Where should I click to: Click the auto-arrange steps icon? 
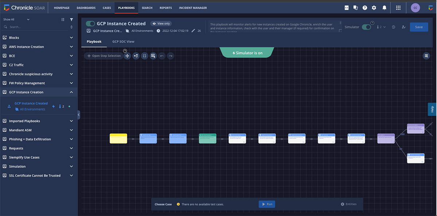[136, 56]
